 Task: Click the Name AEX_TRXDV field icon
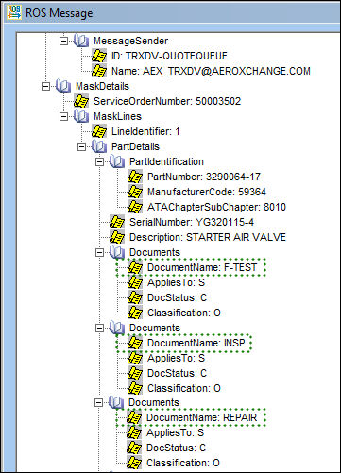99,71
